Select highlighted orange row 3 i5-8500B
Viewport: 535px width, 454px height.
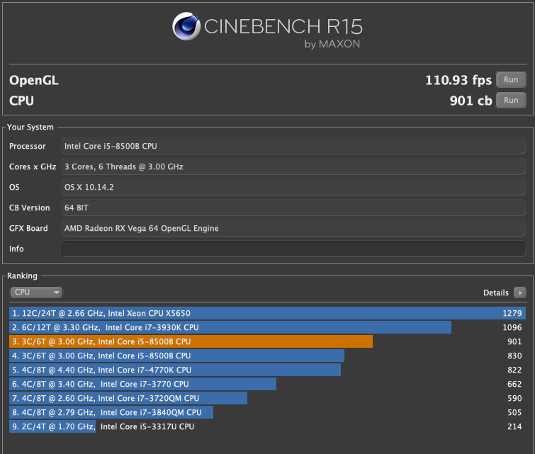point(268,341)
